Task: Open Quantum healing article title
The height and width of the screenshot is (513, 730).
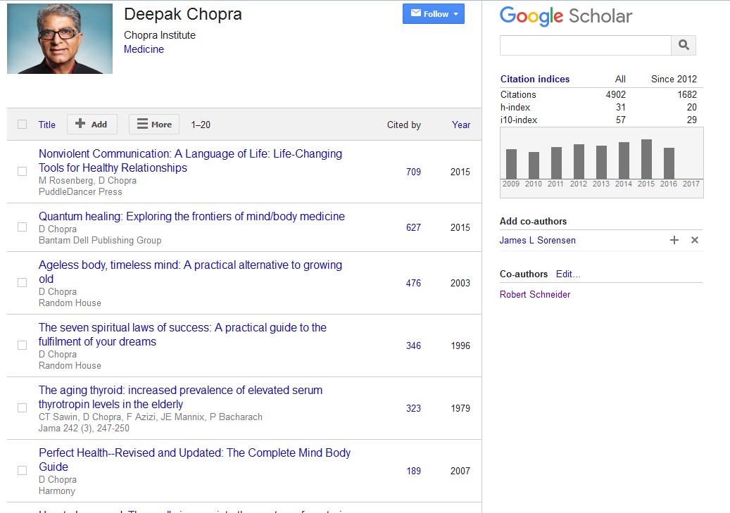Action: pyautogui.click(x=191, y=217)
